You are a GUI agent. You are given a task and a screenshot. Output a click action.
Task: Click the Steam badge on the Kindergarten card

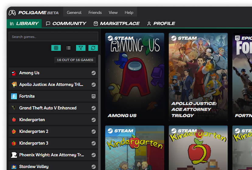pos(121,131)
